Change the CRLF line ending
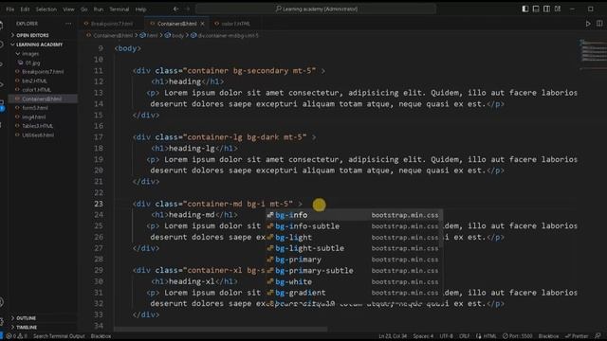This screenshot has width=607, height=341. click(464, 336)
